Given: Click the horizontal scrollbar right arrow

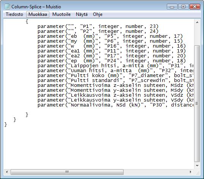Looking at the screenshot, I should pos(191,172).
